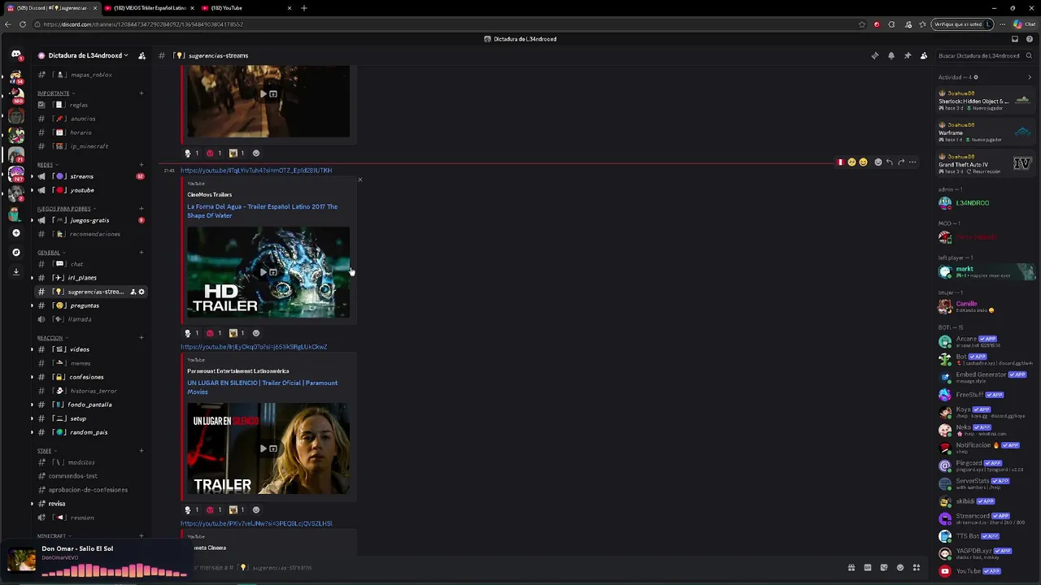Open the Add a Server plus icon

point(16,233)
